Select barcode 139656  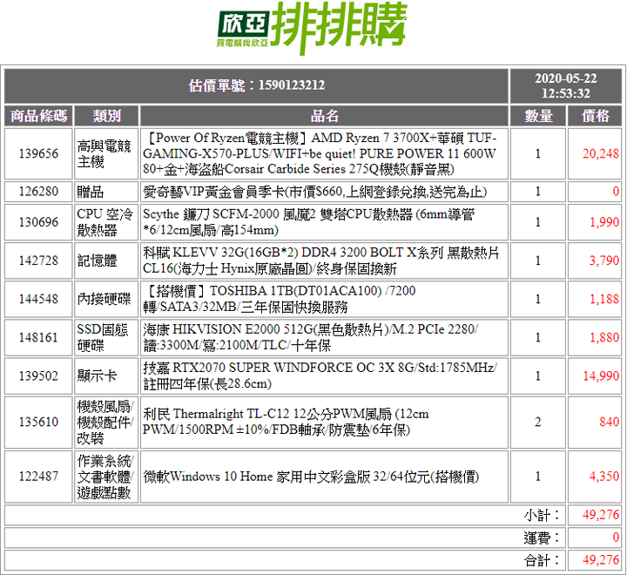38,153
